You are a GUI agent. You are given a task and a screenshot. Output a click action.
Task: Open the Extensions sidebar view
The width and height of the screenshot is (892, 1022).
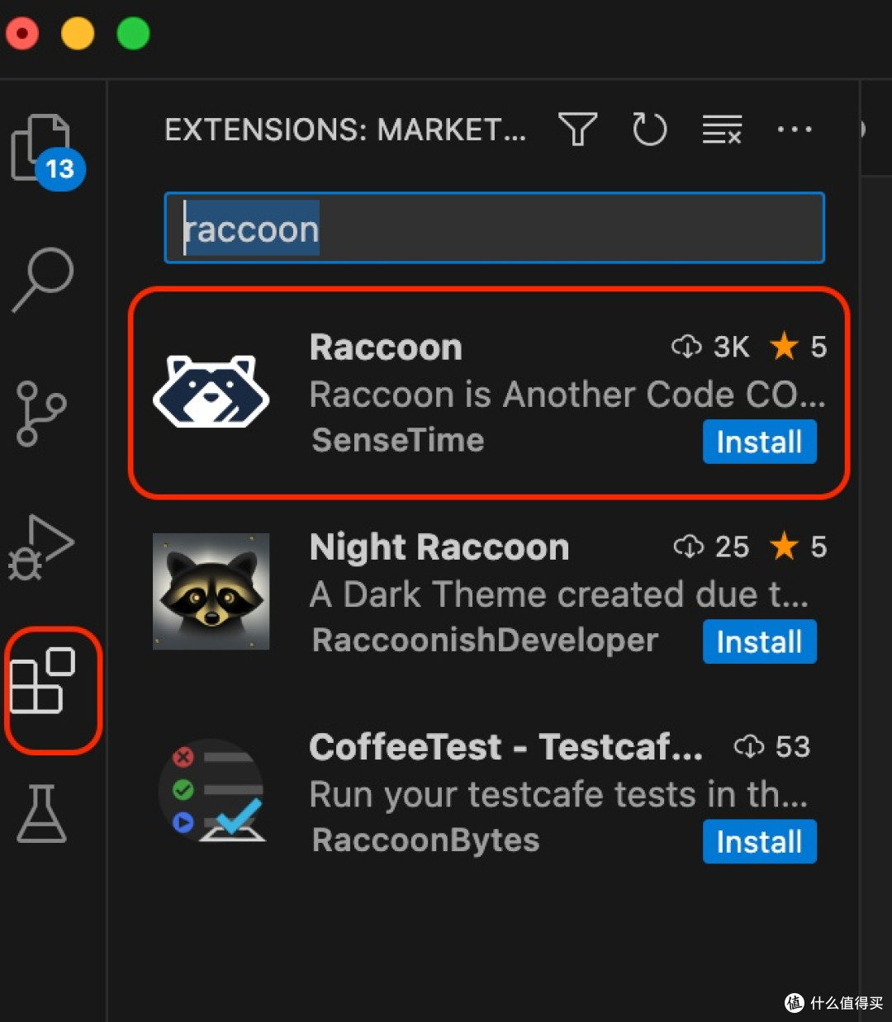point(43,681)
